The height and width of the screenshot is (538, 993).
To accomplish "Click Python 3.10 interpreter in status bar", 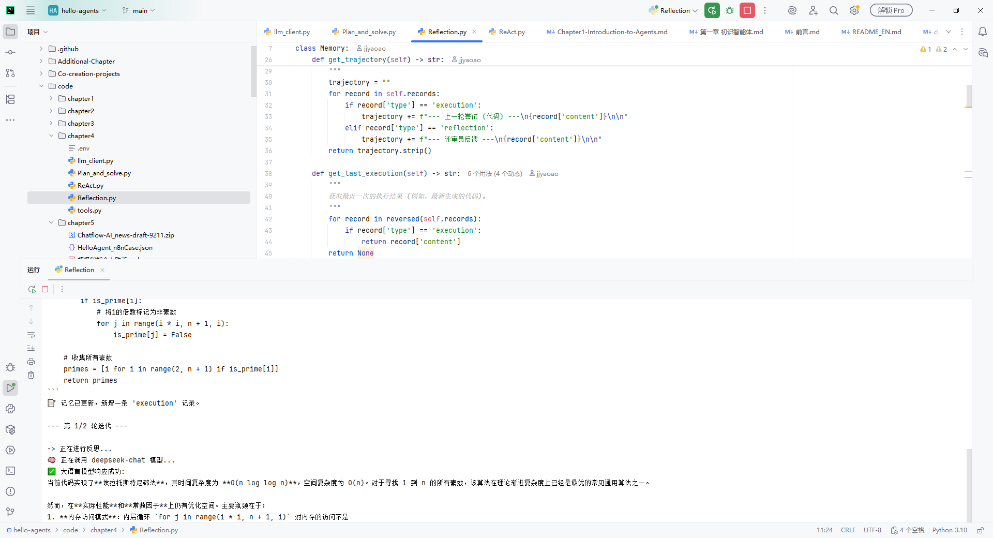I will point(950,530).
